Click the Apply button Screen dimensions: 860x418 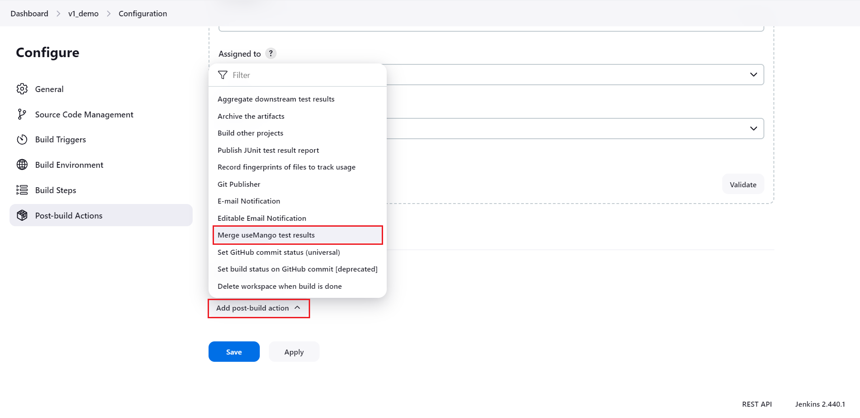[x=294, y=352]
